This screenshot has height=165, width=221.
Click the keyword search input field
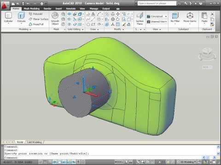157,3
